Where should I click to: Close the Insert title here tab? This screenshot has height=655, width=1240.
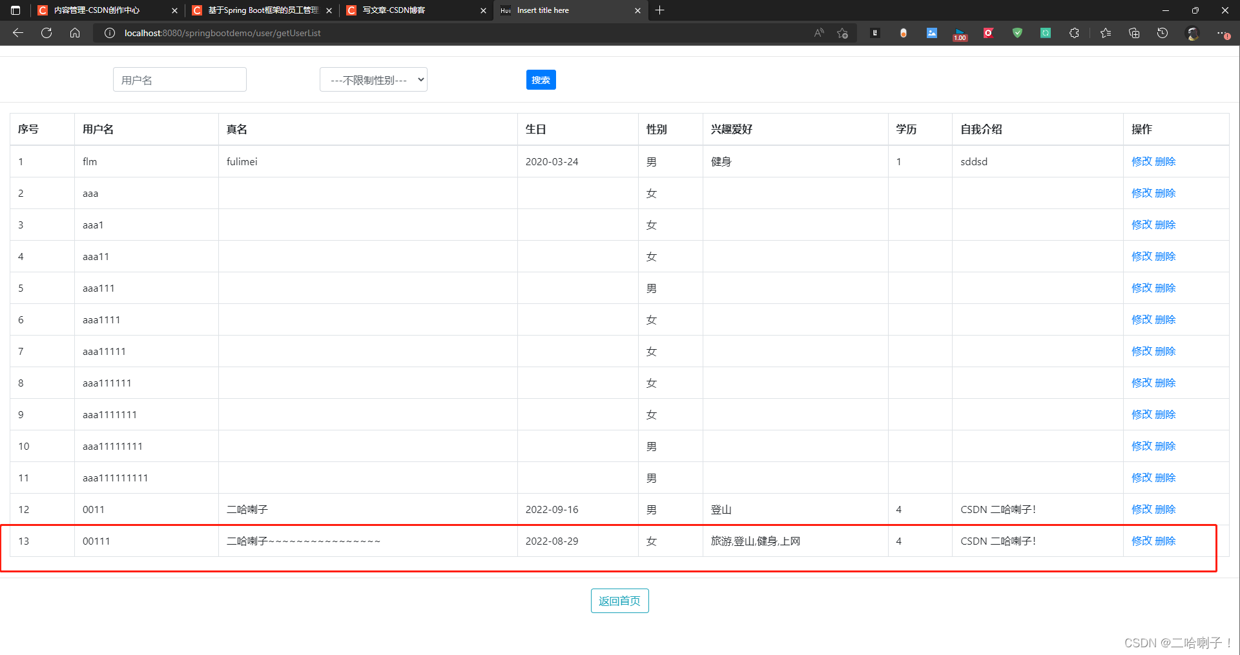pyautogui.click(x=637, y=10)
